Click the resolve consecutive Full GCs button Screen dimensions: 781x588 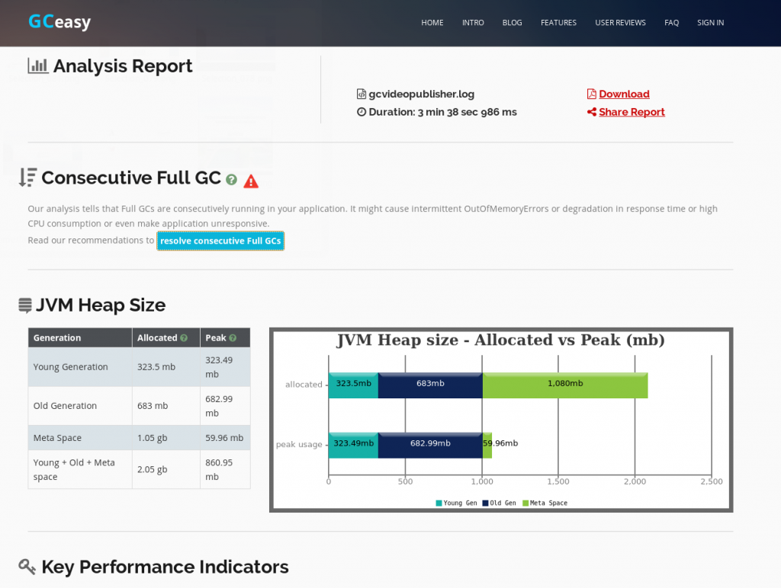(220, 241)
